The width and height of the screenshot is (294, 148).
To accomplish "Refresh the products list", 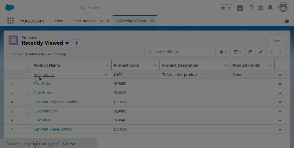I will (x=250, y=52).
